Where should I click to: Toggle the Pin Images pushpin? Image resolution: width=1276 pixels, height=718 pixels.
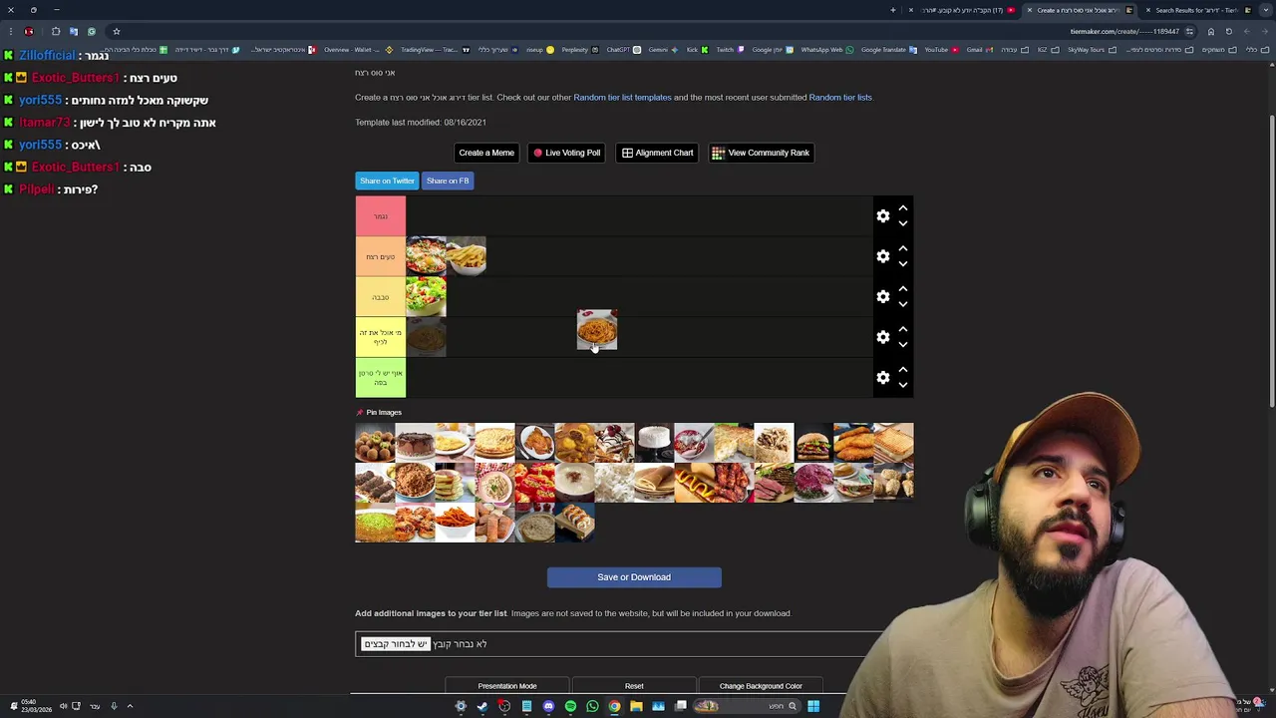click(360, 413)
